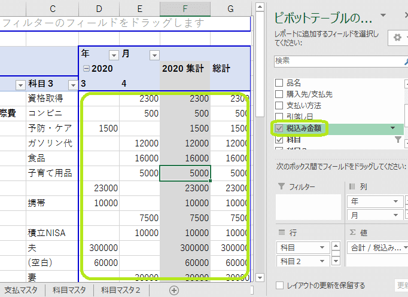Viewport: 408px width, 297px height.
Task: Open the 月 column filter dropdown
Action: pyautogui.click(x=154, y=56)
